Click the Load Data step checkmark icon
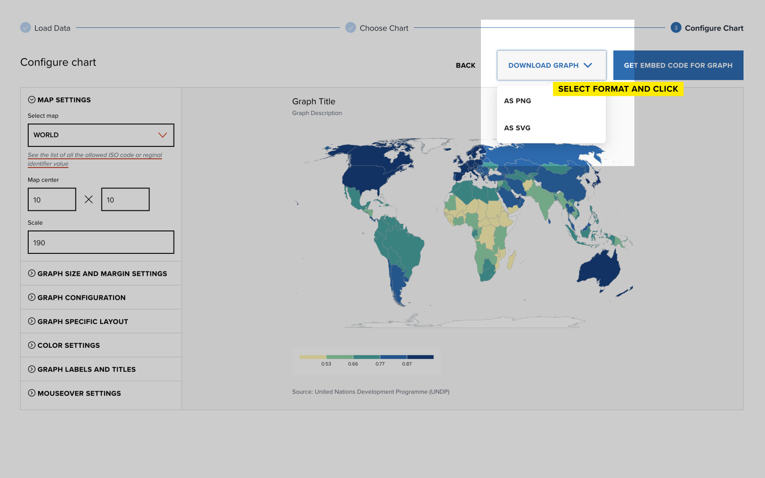This screenshot has height=478, width=765. point(25,28)
